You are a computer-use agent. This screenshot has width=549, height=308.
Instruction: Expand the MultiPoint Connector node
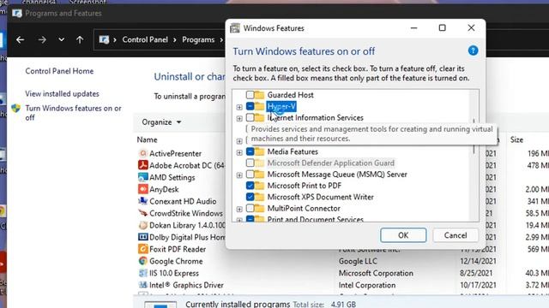tap(239, 209)
